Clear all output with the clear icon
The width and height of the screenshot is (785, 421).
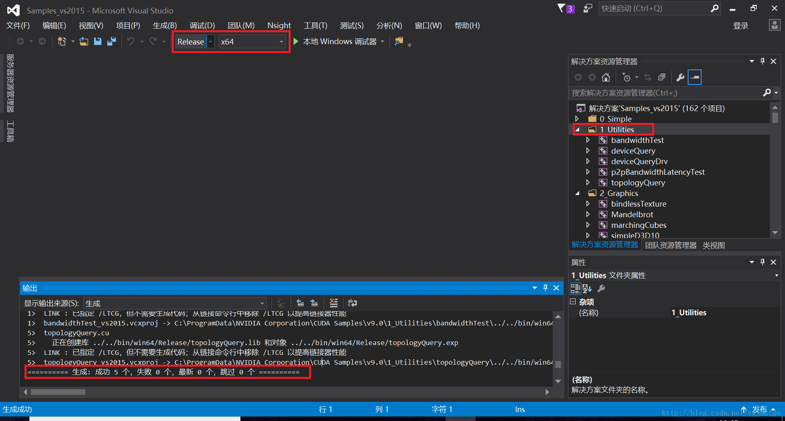pos(334,303)
